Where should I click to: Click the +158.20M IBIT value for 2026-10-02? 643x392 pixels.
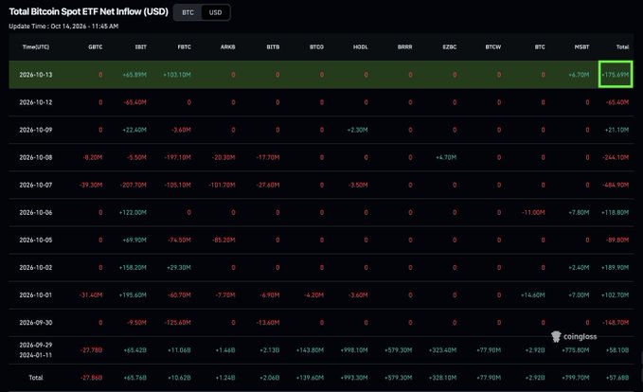133,267
